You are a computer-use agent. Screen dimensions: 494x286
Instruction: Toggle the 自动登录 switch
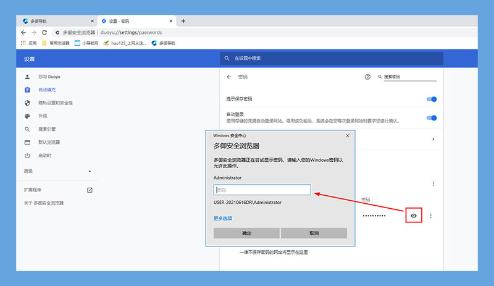(432, 118)
